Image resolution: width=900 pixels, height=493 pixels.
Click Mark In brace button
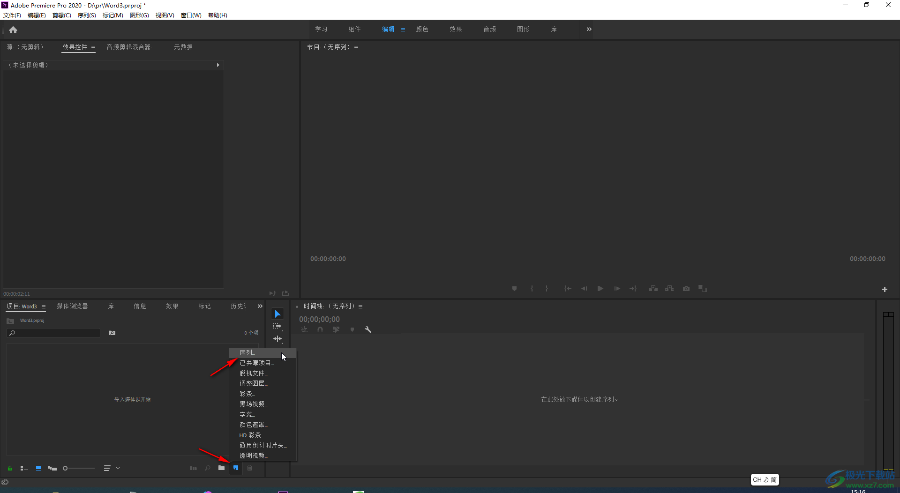(x=532, y=289)
